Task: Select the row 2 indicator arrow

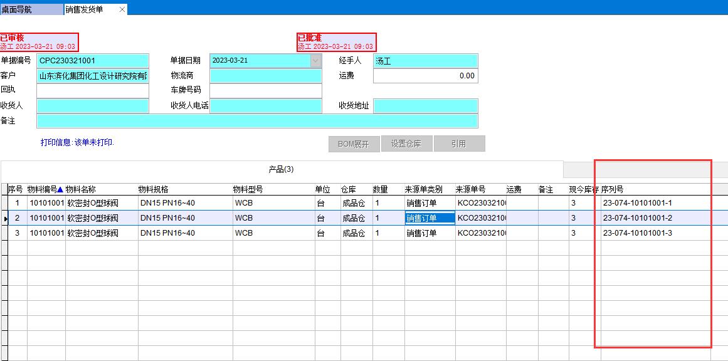Action: (x=4, y=218)
